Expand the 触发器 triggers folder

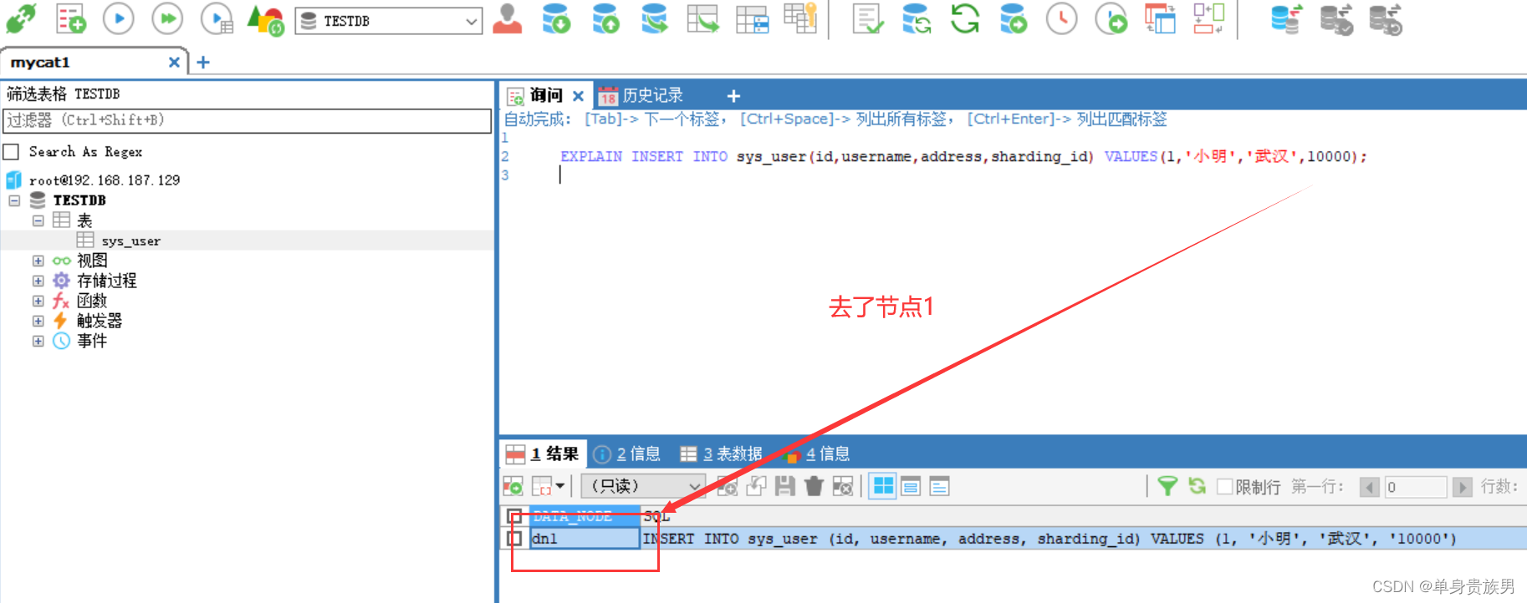(x=38, y=321)
